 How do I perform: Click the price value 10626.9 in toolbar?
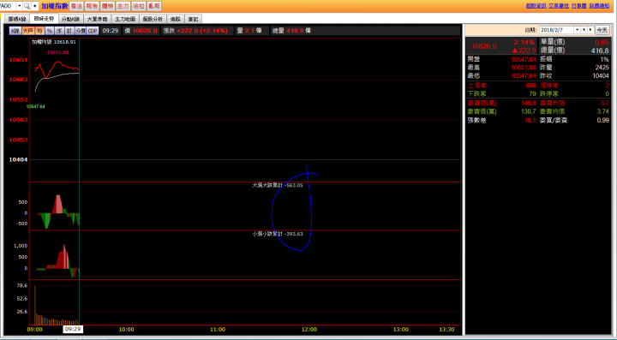pos(145,31)
